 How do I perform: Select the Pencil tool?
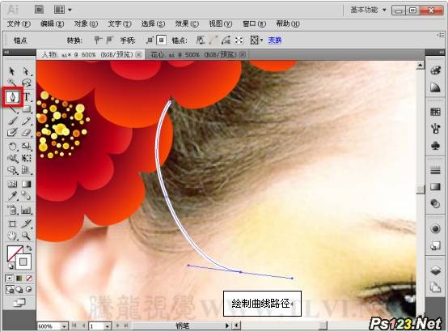coord(27,121)
